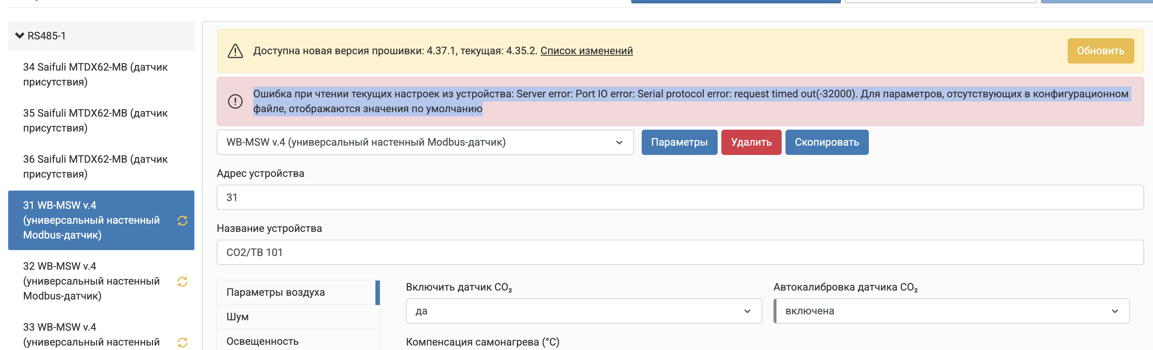Click the firmware version notice text

pos(395,51)
